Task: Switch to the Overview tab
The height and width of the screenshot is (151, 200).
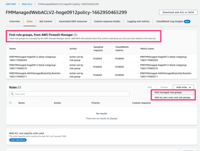Action: (x=15, y=21)
